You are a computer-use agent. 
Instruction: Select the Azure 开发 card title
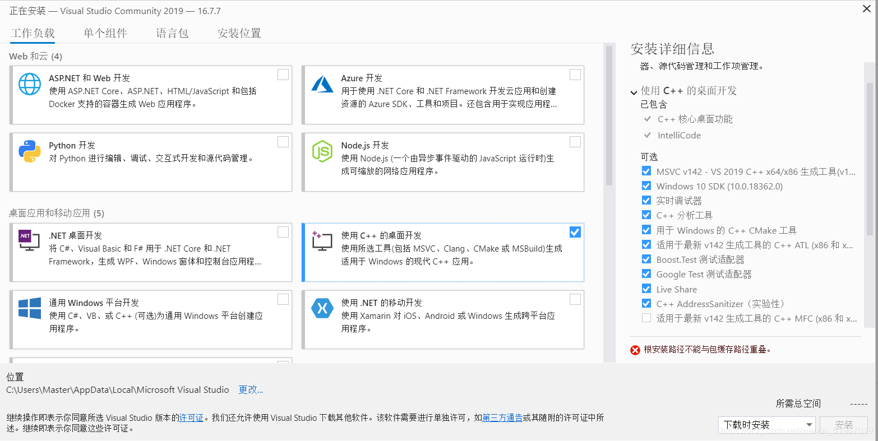pyautogui.click(x=362, y=78)
